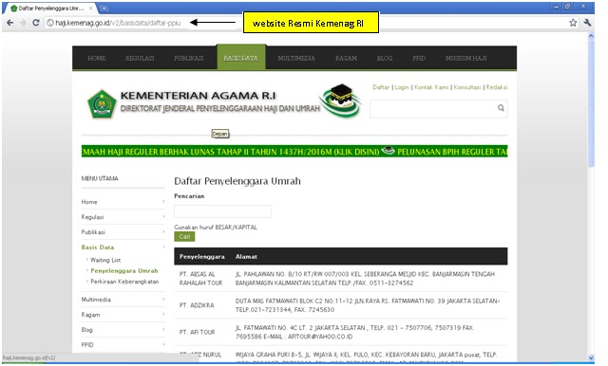
Task: Collapse the Basis Data sidebar arrow
Action: (163, 247)
